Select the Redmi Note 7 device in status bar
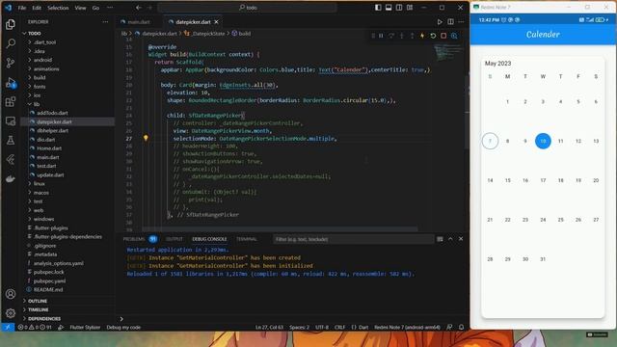Viewport: 617px width, 347px height. click(x=407, y=328)
